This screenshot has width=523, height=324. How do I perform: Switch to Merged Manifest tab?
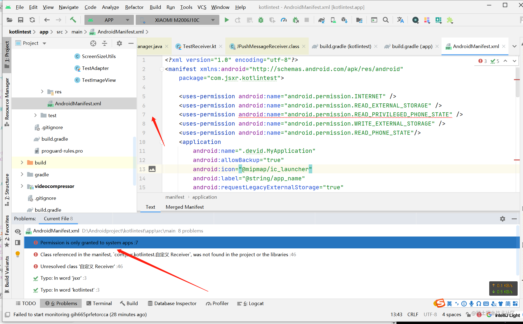185,207
